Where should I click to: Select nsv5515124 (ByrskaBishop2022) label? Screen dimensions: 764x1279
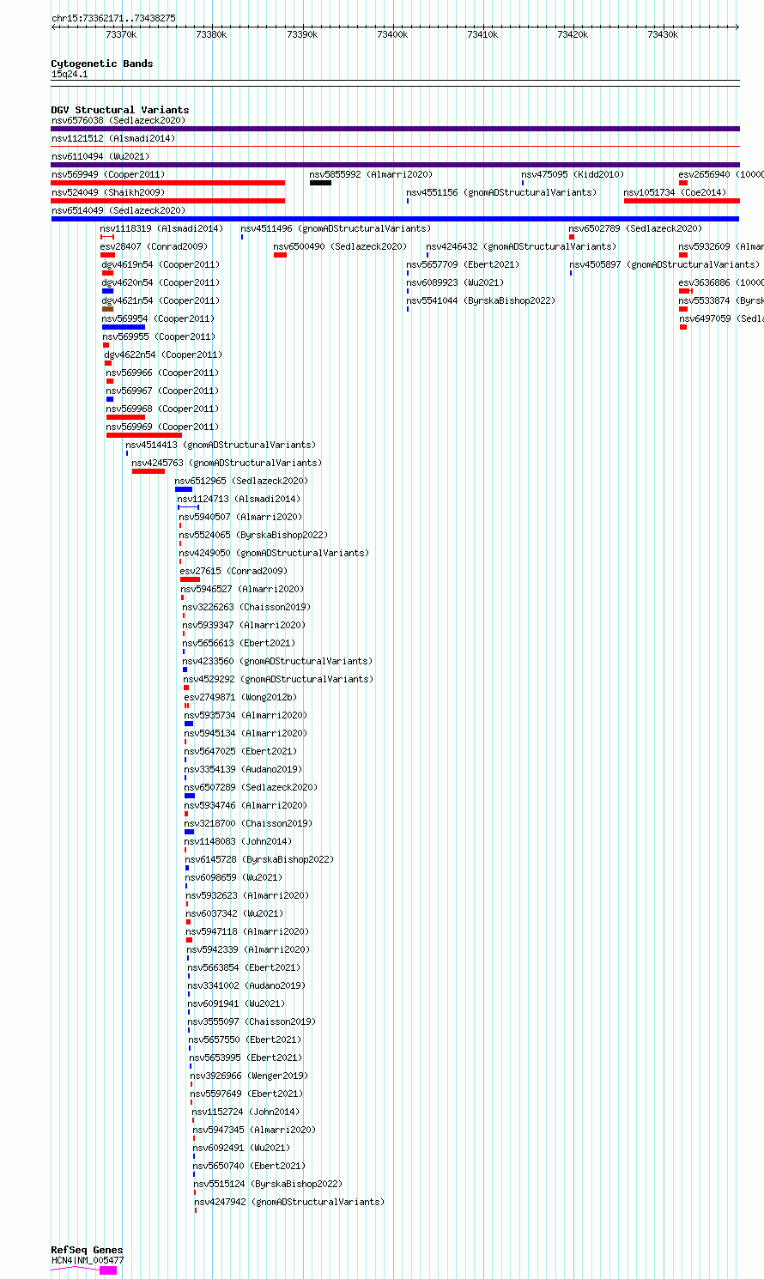coord(269,1184)
